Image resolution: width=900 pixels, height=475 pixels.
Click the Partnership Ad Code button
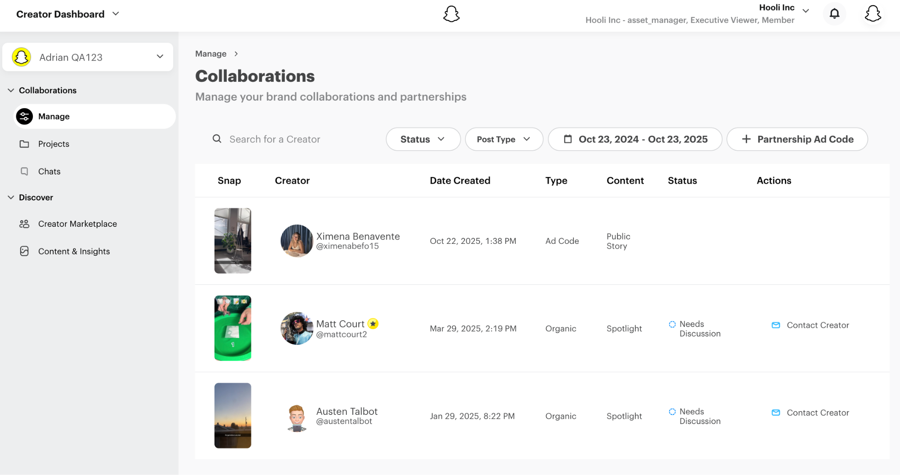(x=797, y=139)
